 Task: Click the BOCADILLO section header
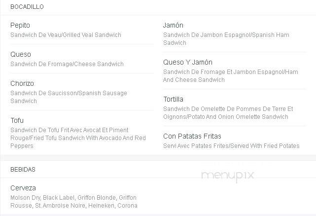tap(27, 7)
